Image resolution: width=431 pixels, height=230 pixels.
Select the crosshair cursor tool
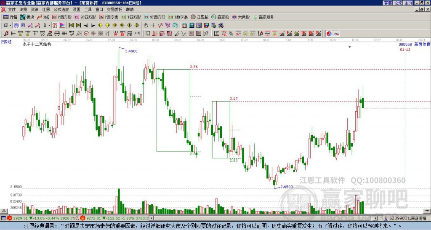pyautogui.click(x=153, y=26)
